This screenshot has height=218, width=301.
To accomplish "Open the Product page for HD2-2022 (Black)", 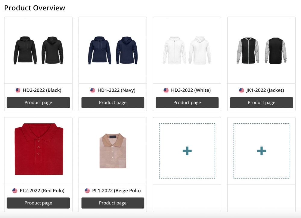I will (38, 103).
